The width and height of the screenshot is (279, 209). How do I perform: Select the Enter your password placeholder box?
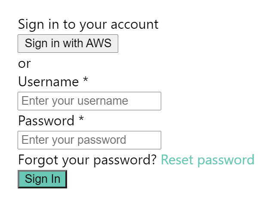pyautogui.click(x=89, y=140)
